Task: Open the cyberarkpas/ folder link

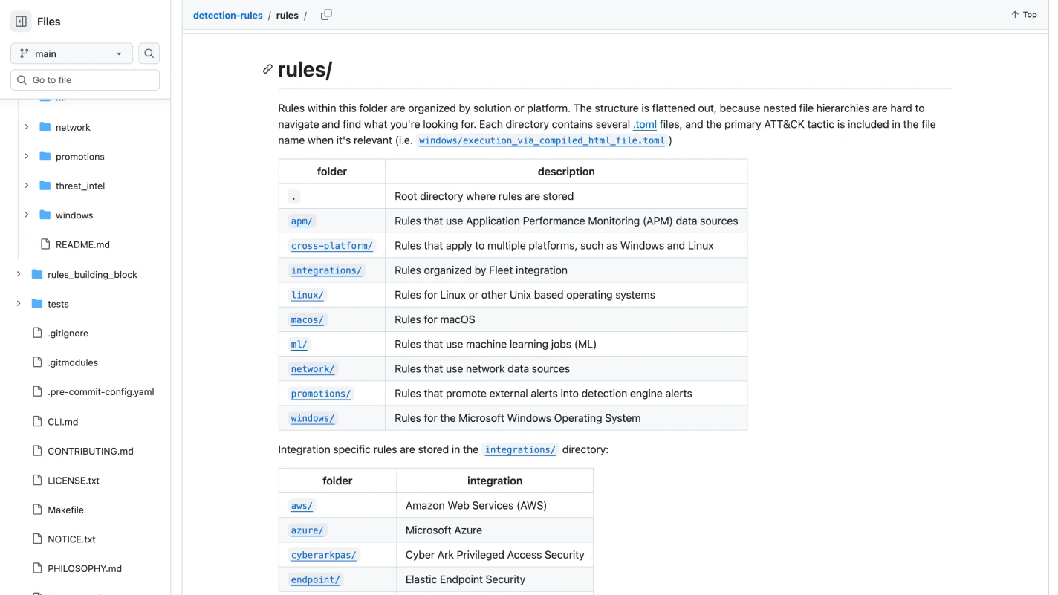Action: click(323, 555)
